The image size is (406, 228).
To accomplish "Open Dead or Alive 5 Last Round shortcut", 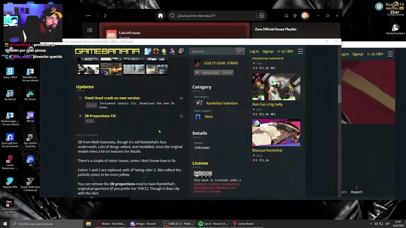I will click(x=10, y=206).
